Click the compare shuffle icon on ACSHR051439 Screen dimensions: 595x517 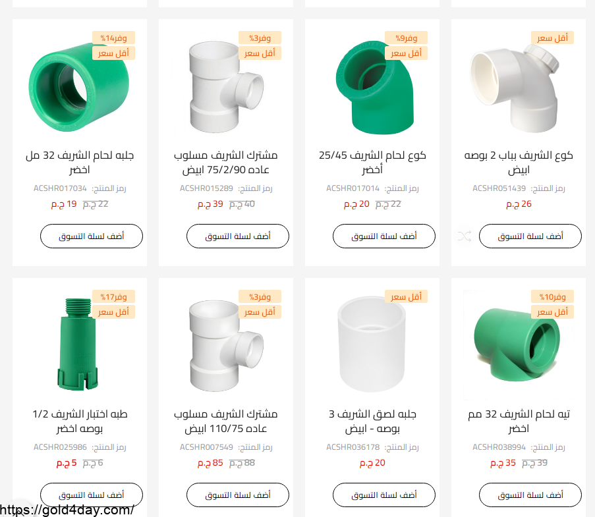click(465, 236)
